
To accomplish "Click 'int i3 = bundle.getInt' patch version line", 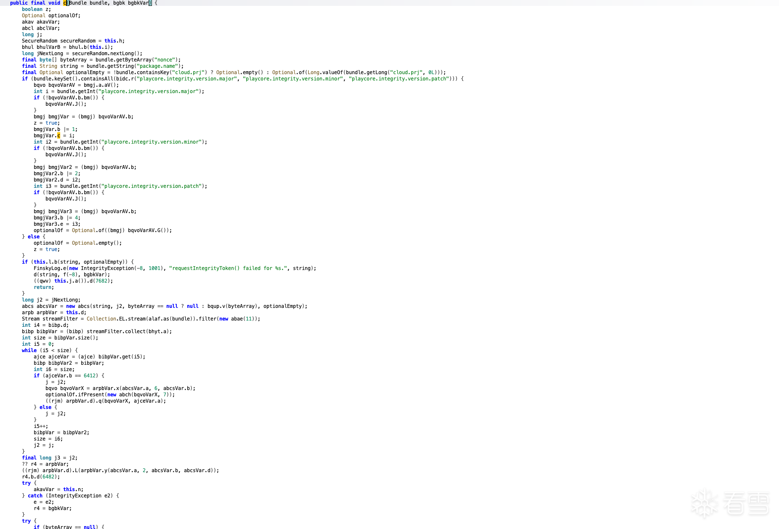I will click(120, 186).
